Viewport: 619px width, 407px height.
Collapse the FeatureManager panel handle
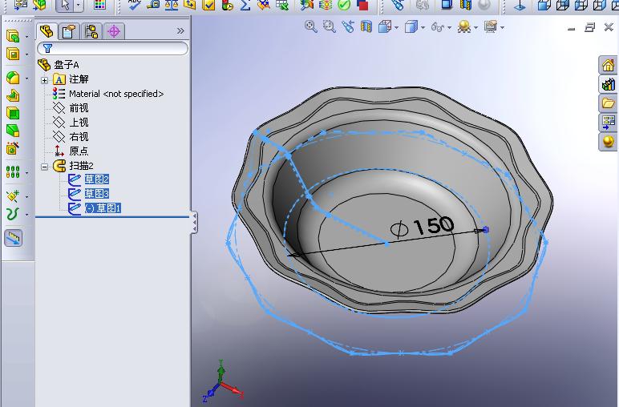pyautogui.click(x=194, y=223)
